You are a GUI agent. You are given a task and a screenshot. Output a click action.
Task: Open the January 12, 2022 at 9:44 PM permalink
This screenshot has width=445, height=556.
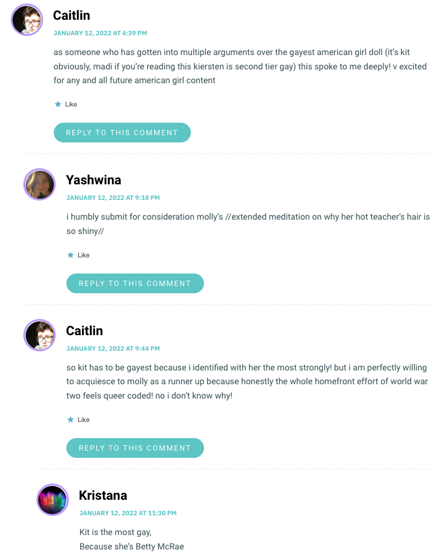(113, 348)
